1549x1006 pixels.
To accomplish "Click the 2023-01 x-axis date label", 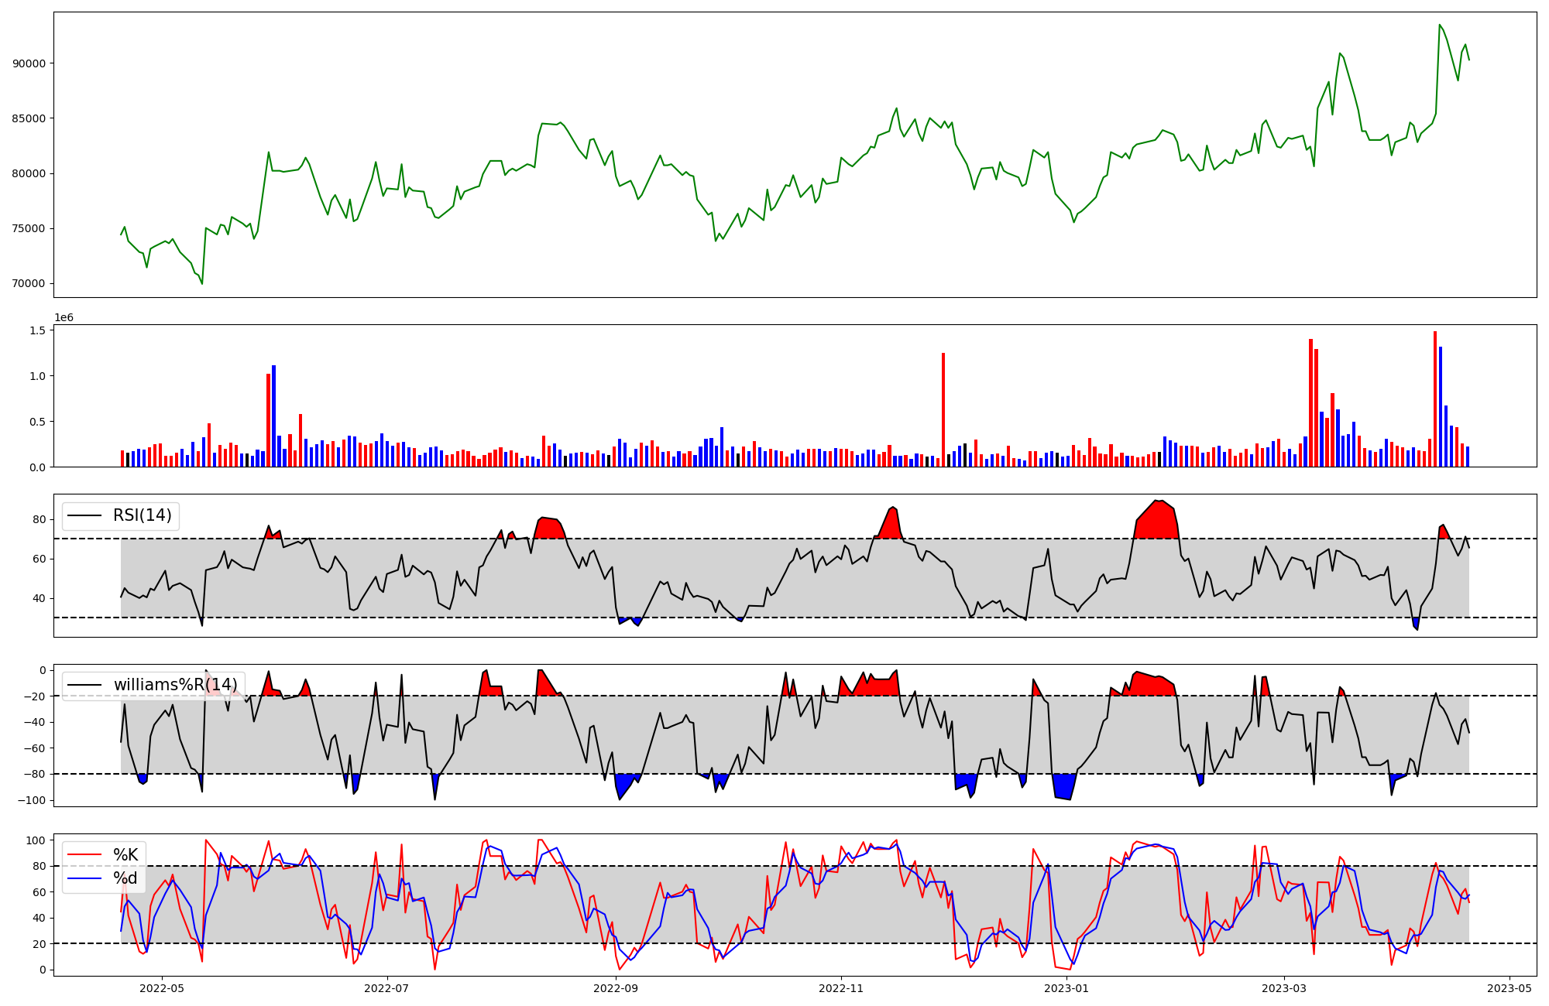I will (1066, 988).
